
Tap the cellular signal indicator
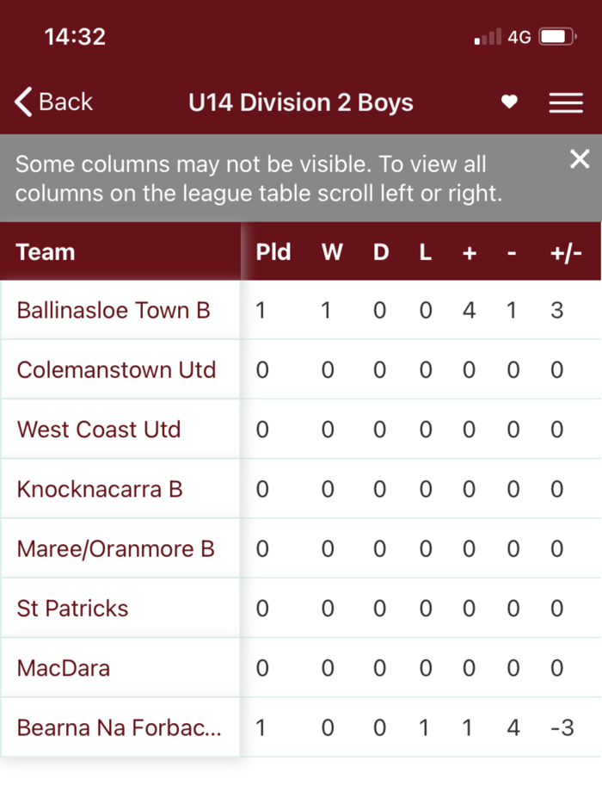[488, 36]
